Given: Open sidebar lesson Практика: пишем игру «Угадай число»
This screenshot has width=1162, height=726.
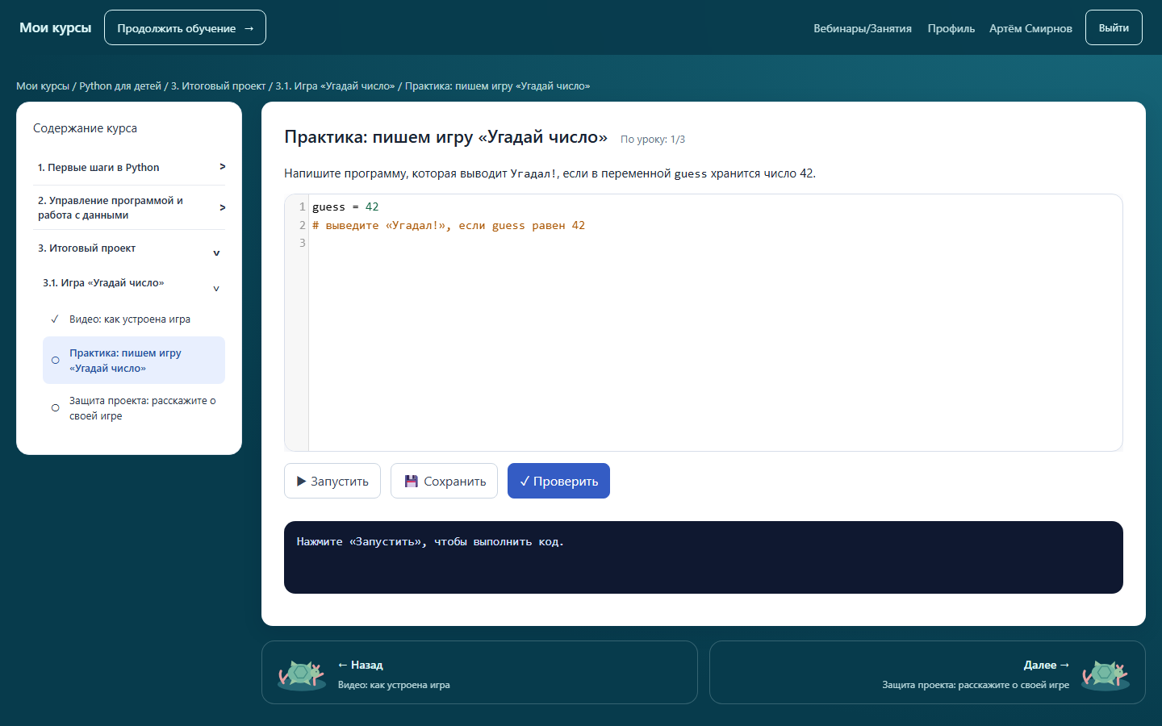Looking at the screenshot, I should [x=134, y=361].
